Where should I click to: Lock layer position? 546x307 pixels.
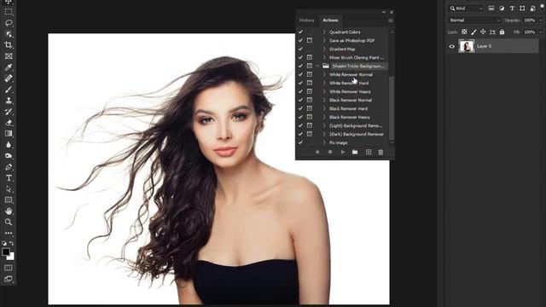(x=483, y=32)
